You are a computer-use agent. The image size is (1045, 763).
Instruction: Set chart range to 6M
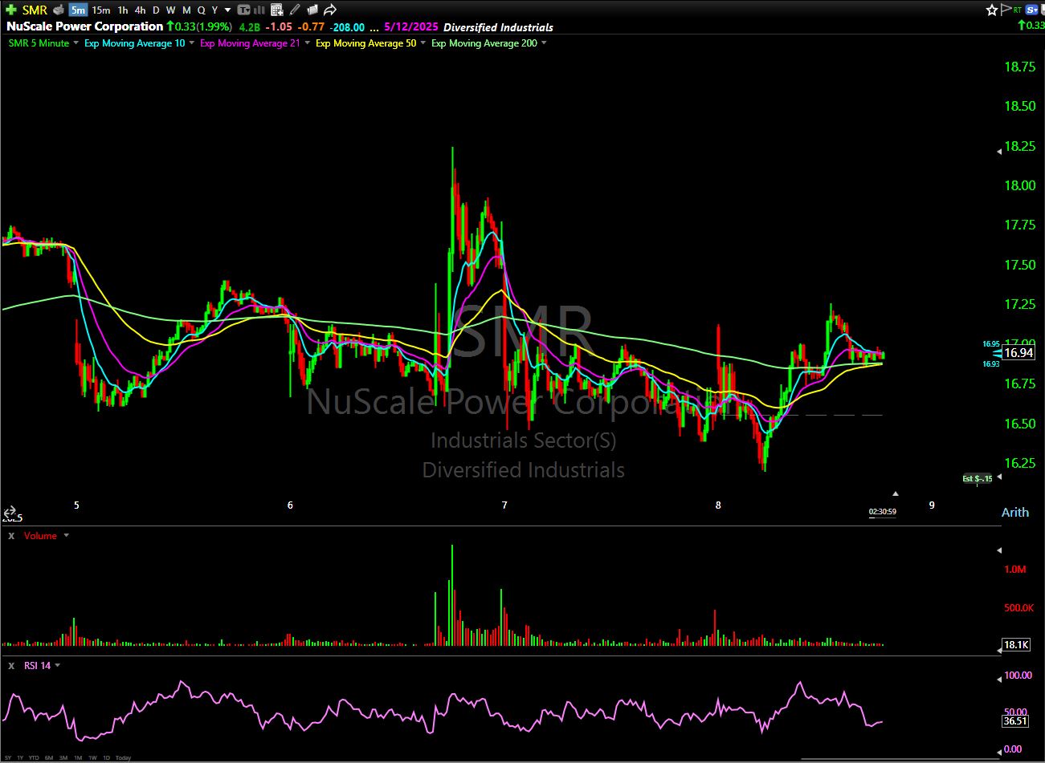click(49, 757)
